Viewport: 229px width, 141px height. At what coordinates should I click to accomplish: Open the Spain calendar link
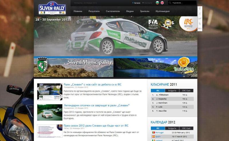(158, 136)
